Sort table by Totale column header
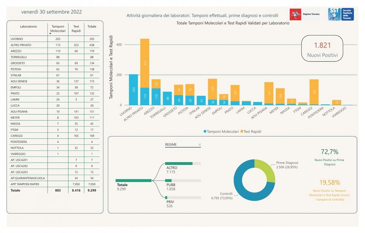 (92, 27)
